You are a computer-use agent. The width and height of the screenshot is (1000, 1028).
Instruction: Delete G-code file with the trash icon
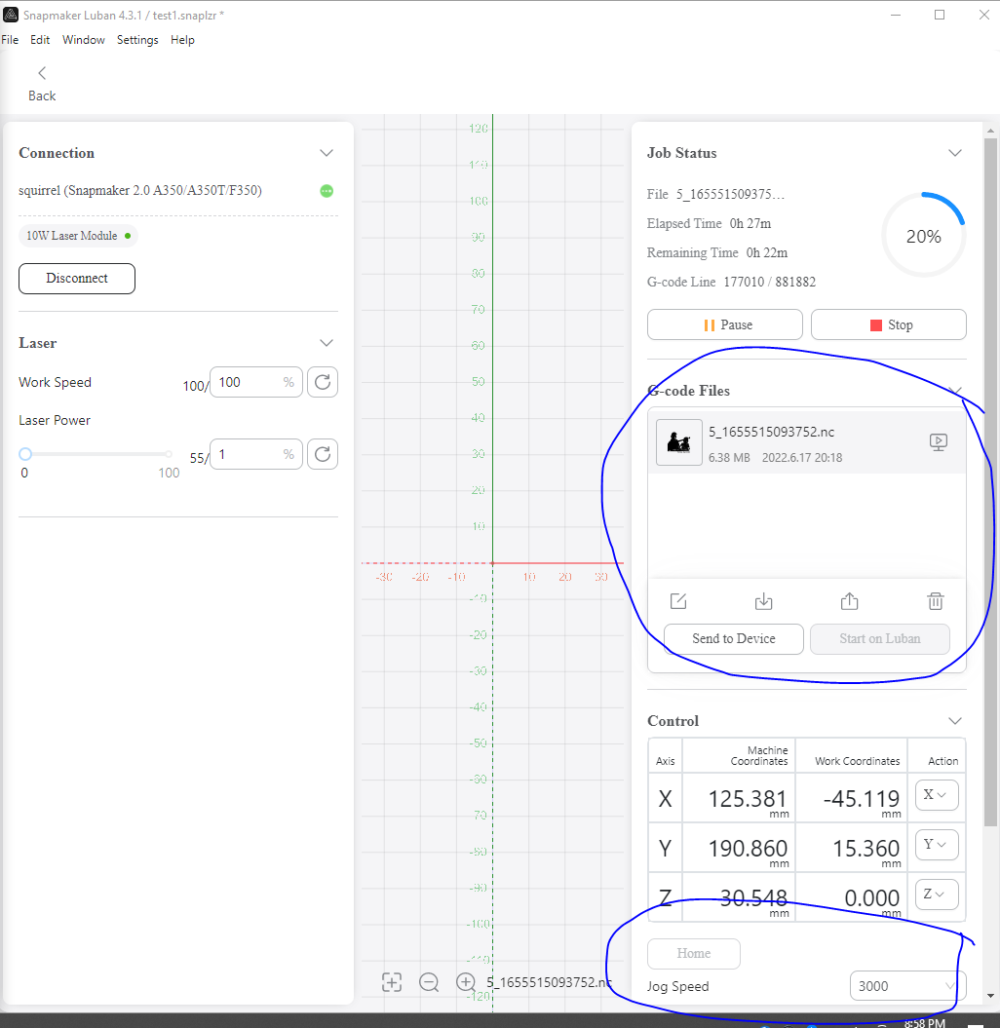pyautogui.click(x=936, y=600)
